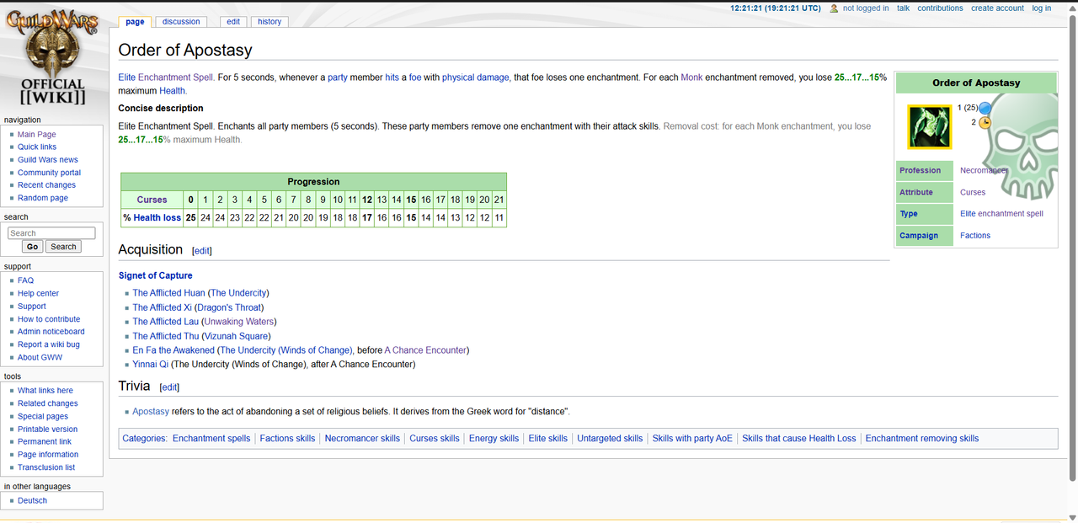Open the edit tab
Viewport: 1078px width, 523px height.
233,22
